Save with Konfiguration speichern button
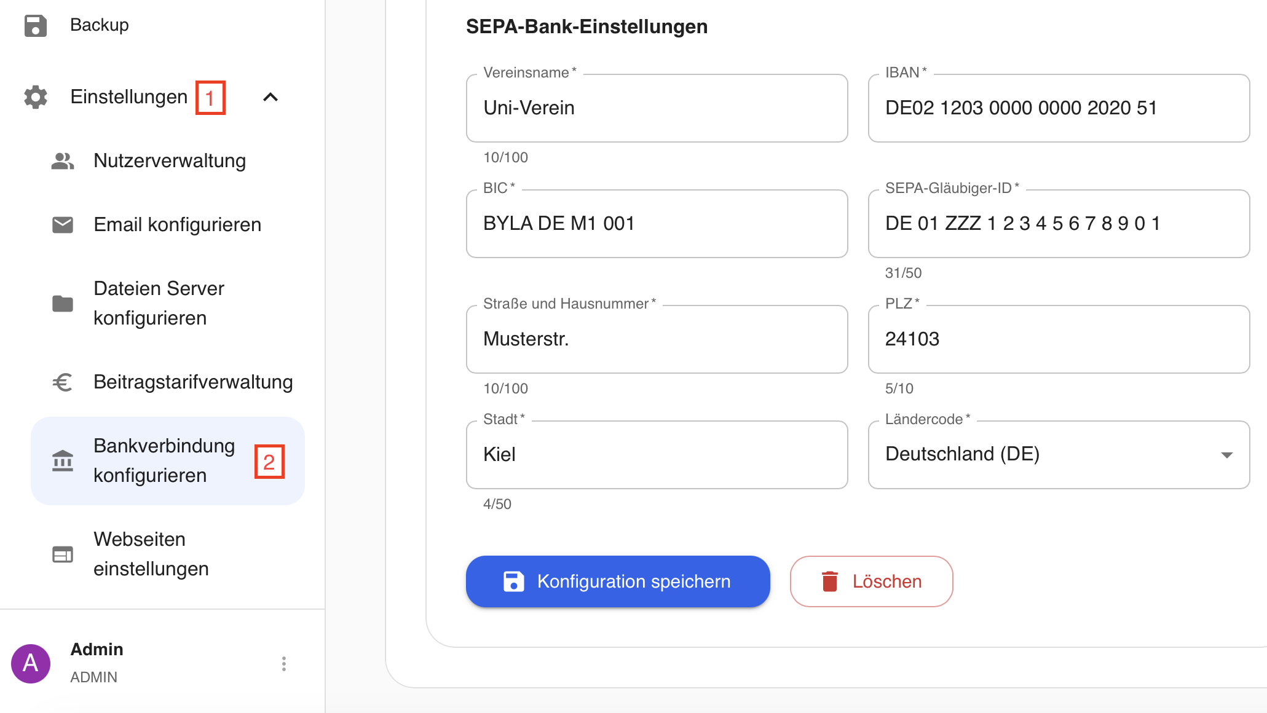 tap(618, 581)
